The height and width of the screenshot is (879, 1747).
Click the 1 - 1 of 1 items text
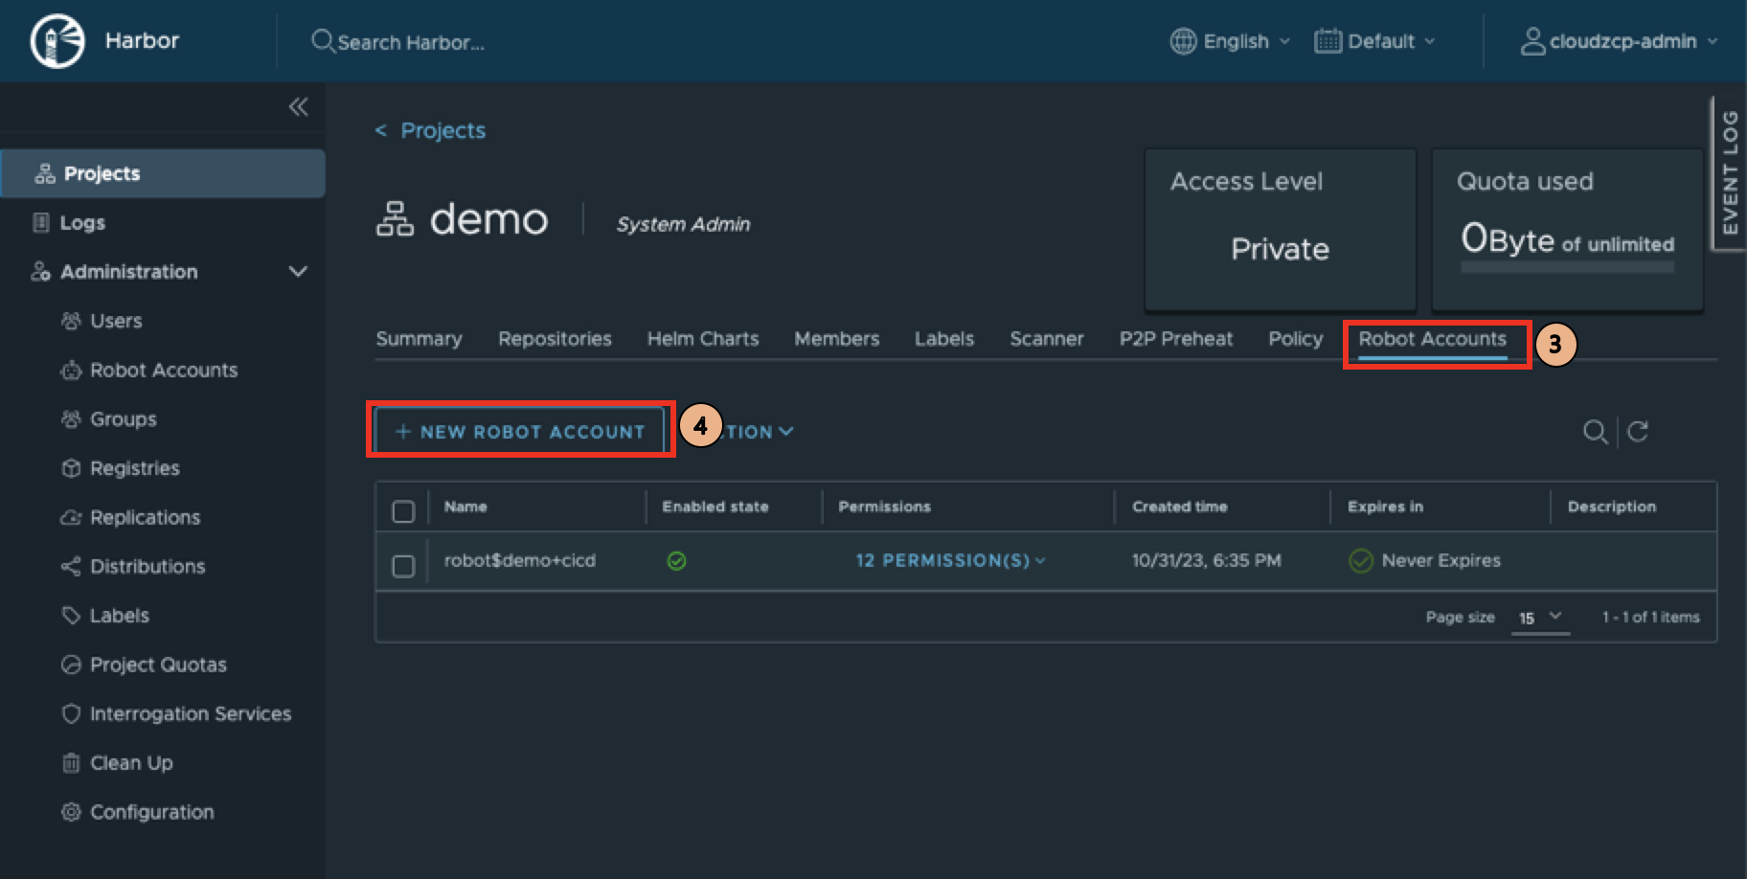click(x=1650, y=618)
